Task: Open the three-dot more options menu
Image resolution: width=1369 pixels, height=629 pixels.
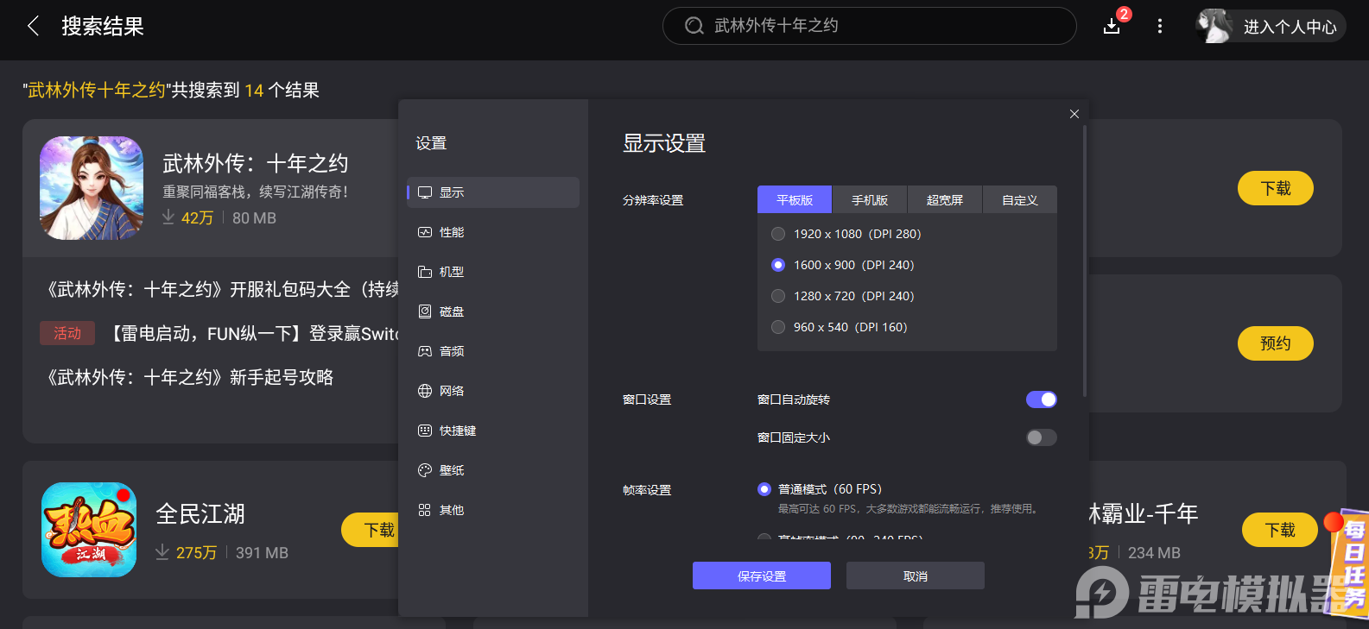Action: [1159, 26]
